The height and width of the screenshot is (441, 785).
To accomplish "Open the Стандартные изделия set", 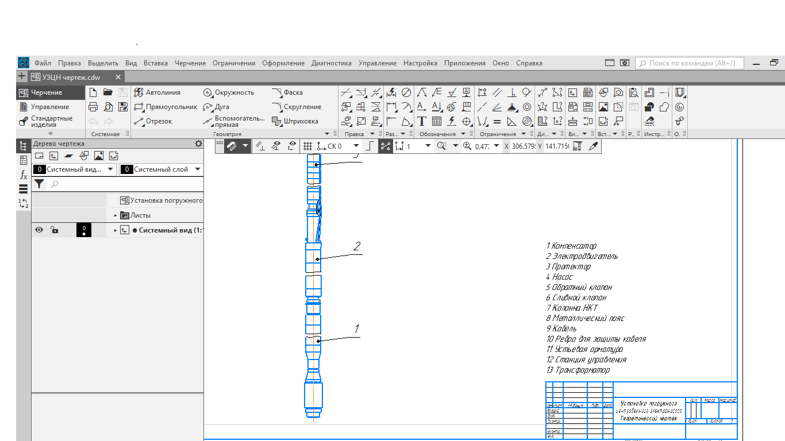I will [x=51, y=121].
